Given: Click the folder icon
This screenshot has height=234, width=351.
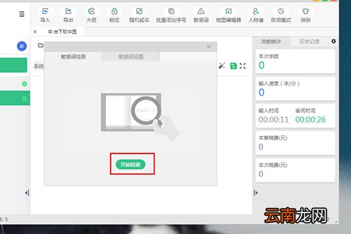Looking at the screenshot, I should 41,45.
